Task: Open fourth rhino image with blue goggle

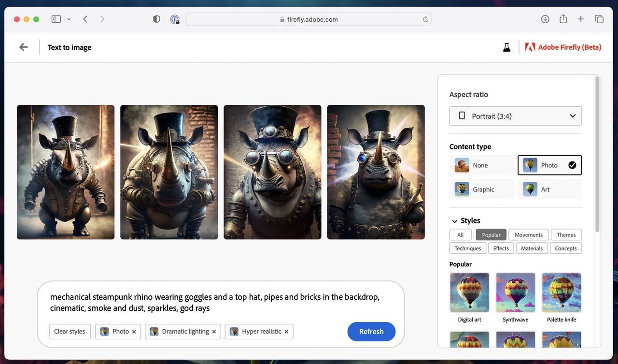Action: 376,172
